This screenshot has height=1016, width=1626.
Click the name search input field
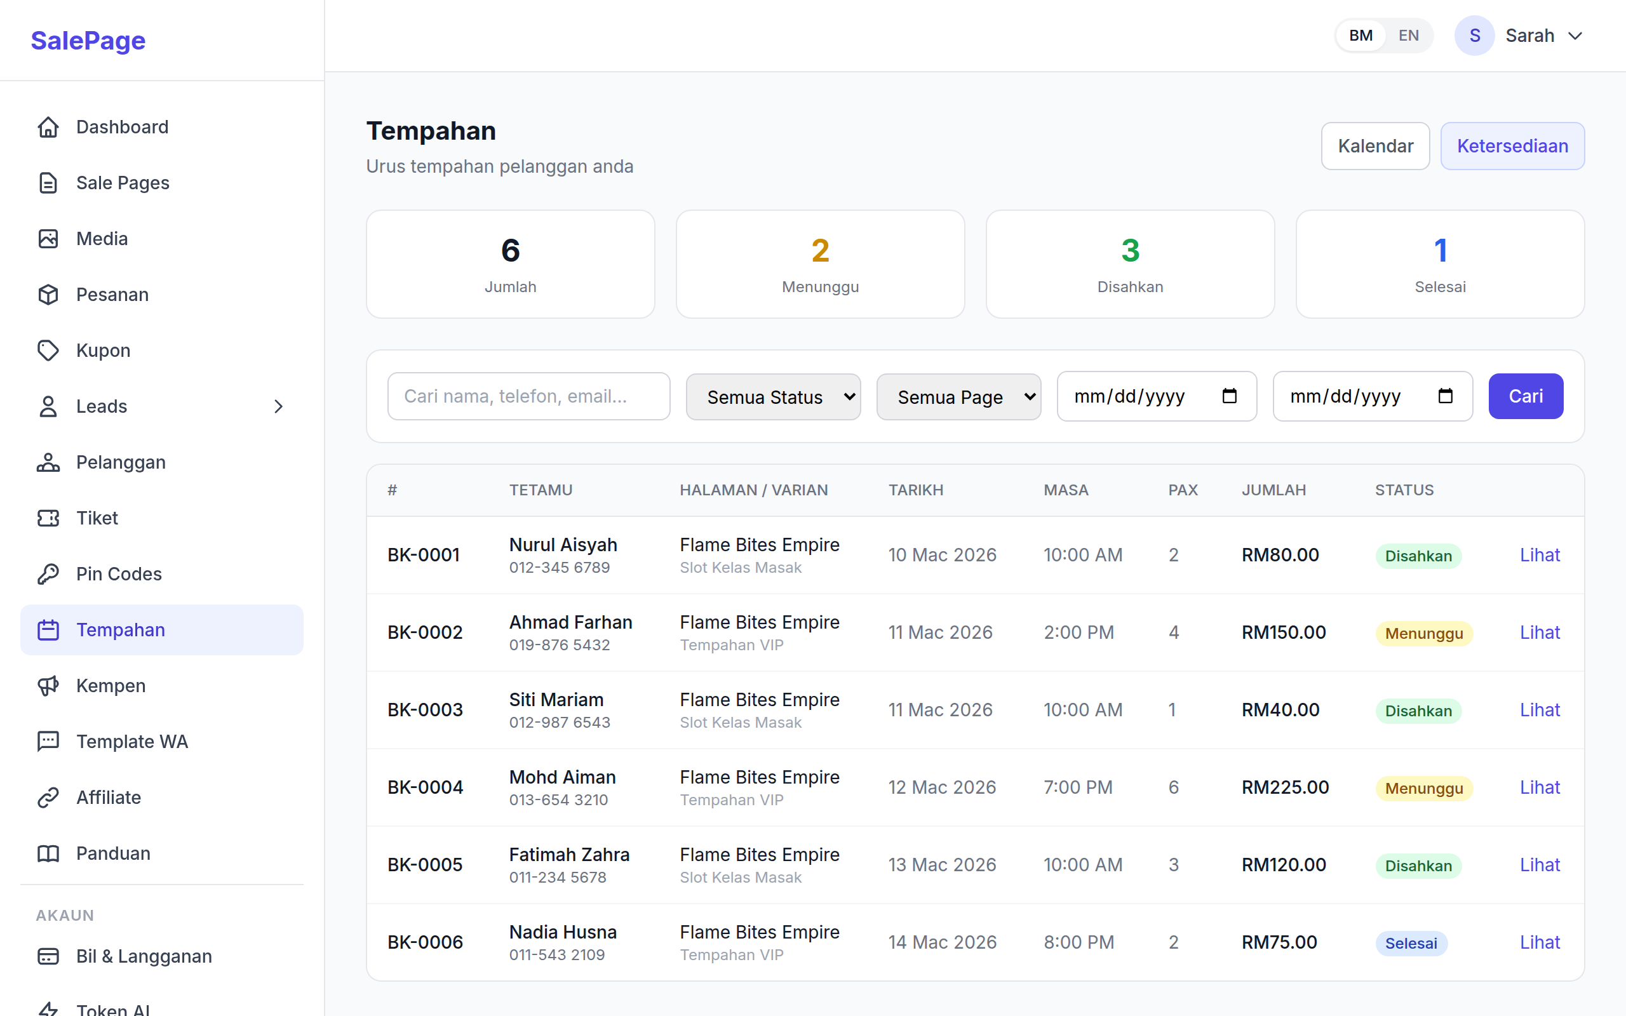(528, 396)
